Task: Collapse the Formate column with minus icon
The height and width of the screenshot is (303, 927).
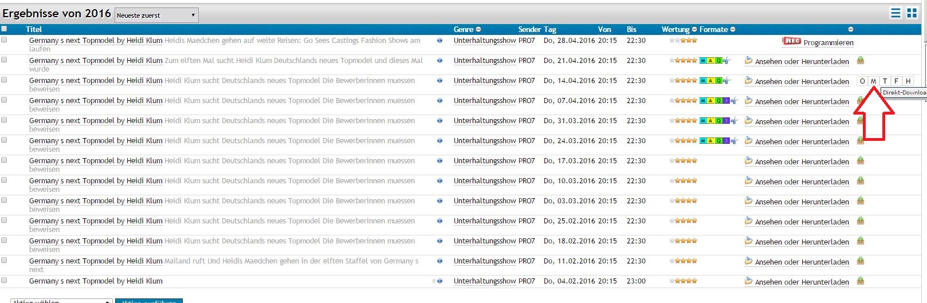Action: click(733, 29)
